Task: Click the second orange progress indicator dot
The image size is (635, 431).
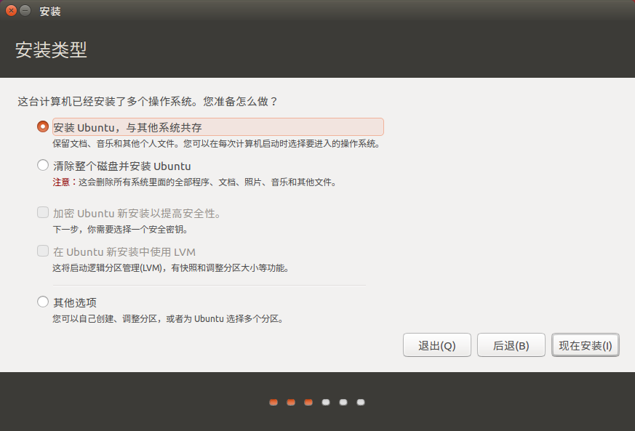Action: (x=290, y=401)
